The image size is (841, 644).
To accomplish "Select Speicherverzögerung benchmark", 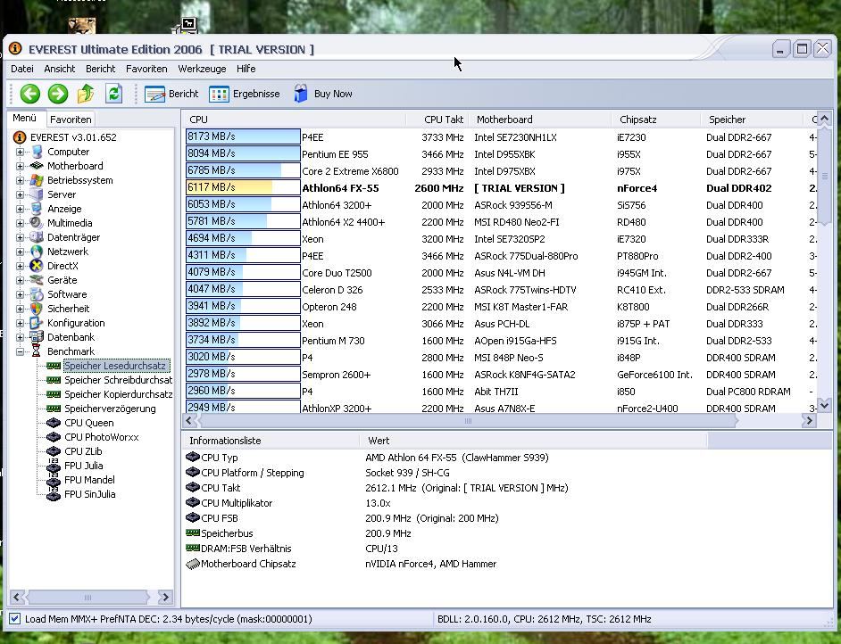I will pos(110,409).
